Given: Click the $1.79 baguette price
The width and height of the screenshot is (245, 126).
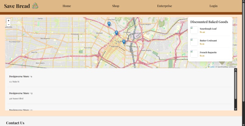Looking at the screenshot, I should point(202,56).
